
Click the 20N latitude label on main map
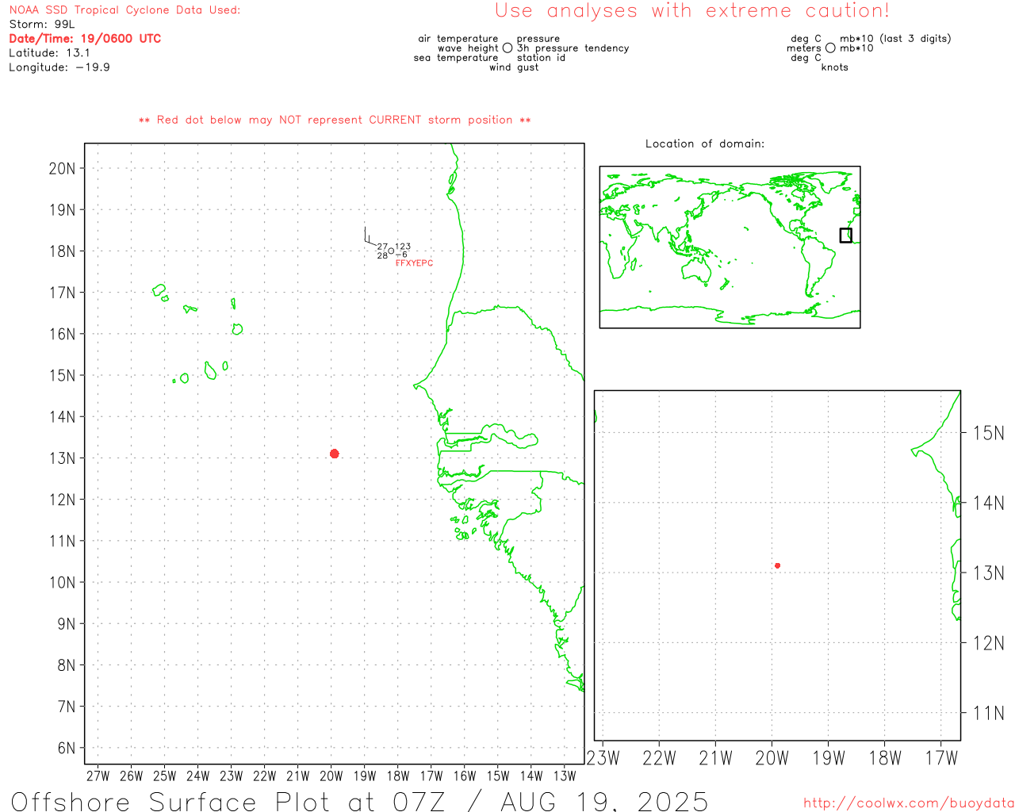[62, 168]
